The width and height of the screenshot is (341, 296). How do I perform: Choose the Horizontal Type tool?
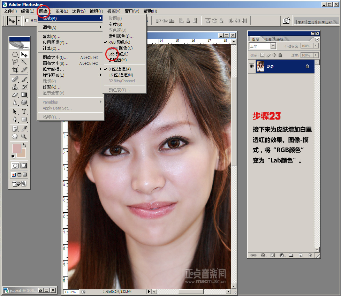[x=24, y=112]
